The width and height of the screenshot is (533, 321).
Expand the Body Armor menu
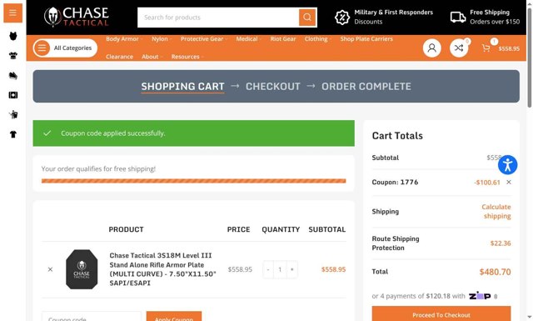(x=124, y=39)
